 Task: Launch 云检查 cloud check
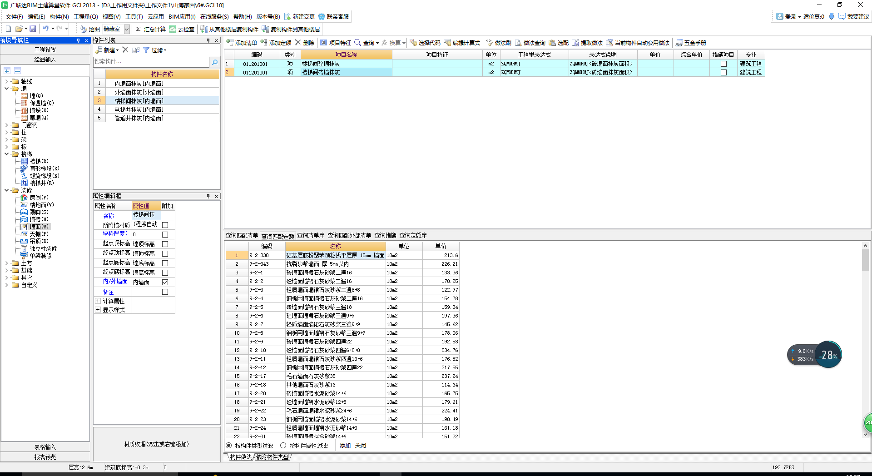tap(182, 29)
